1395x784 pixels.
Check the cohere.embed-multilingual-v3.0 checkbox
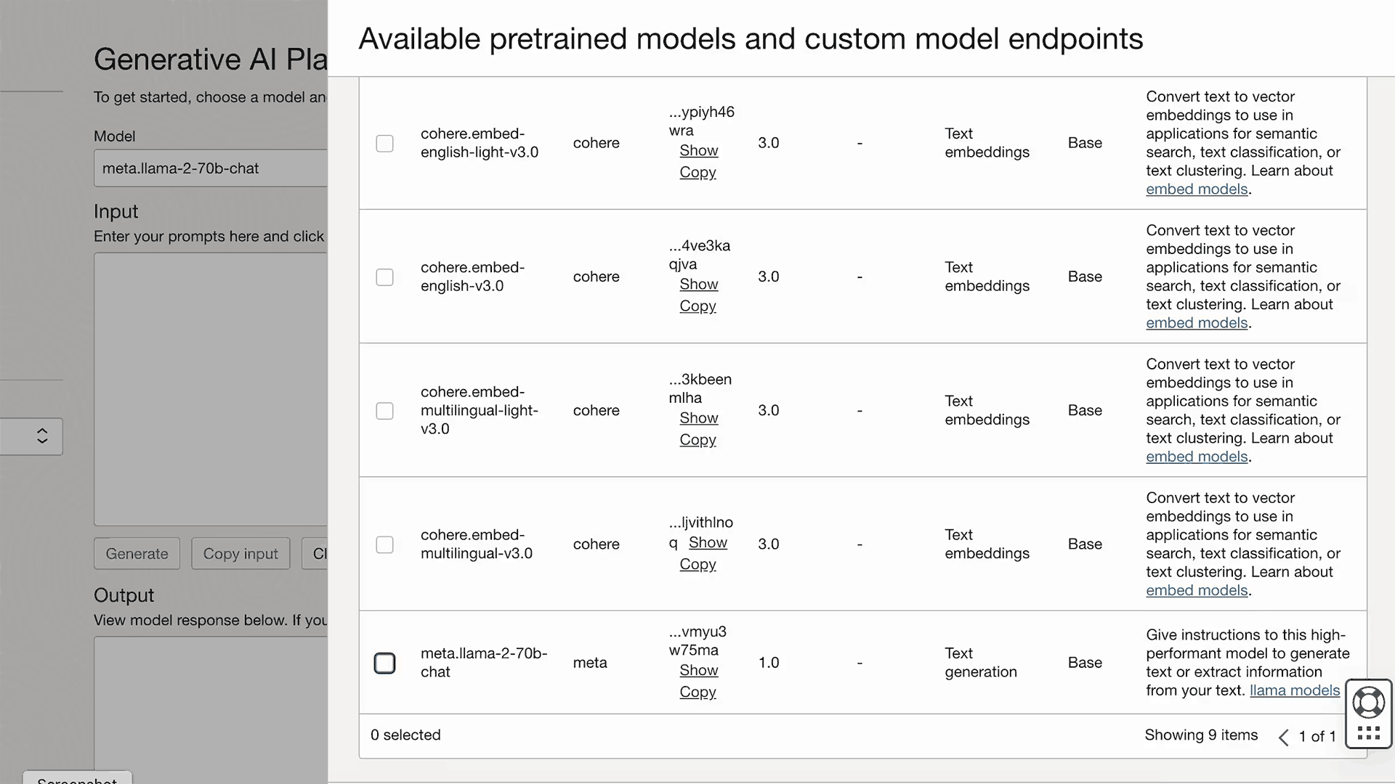pos(384,544)
